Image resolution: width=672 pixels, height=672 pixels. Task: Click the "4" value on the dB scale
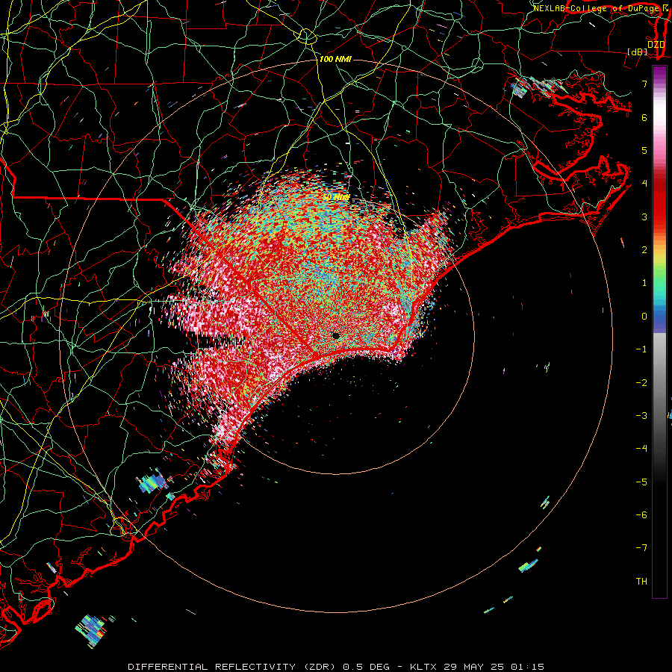click(644, 184)
